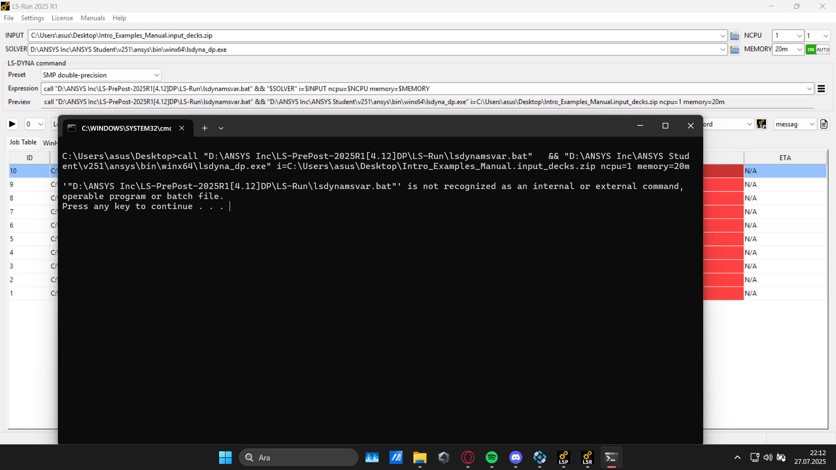Open Opera browser from the taskbar
836x470 pixels.
468,457
